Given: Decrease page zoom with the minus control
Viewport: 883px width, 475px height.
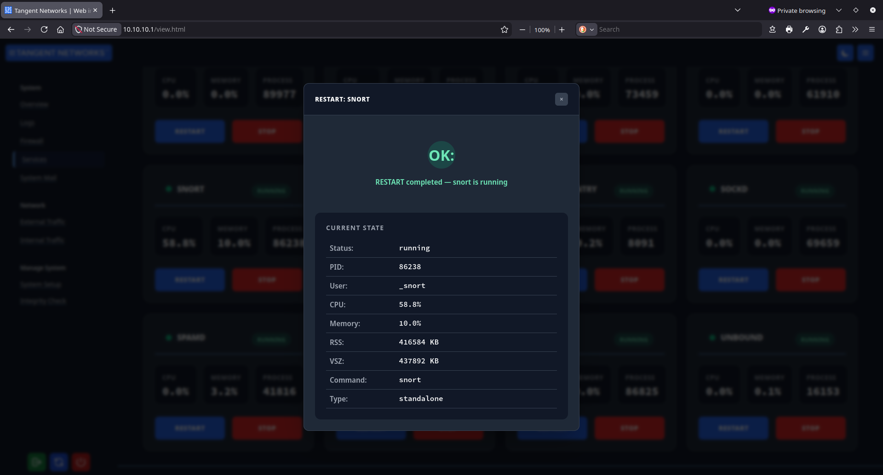Looking at the screenshot, I should click(522, 29).
